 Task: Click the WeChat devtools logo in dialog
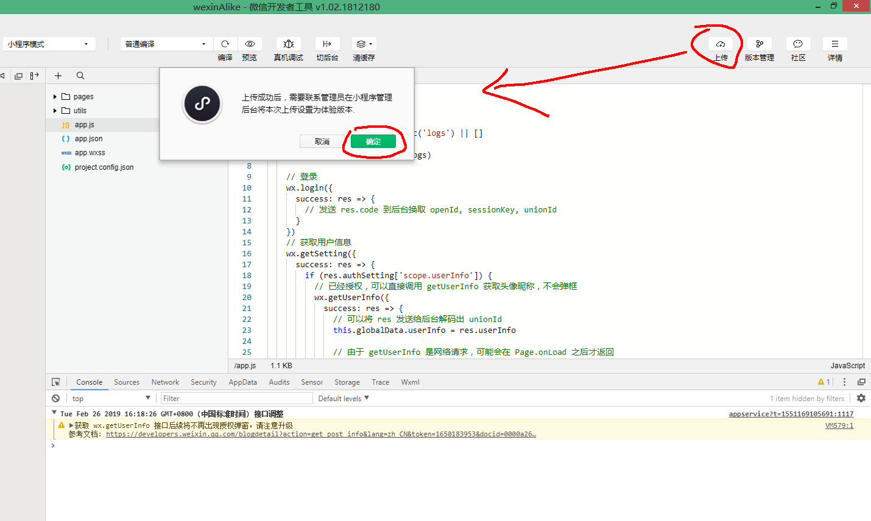(202, 103)
